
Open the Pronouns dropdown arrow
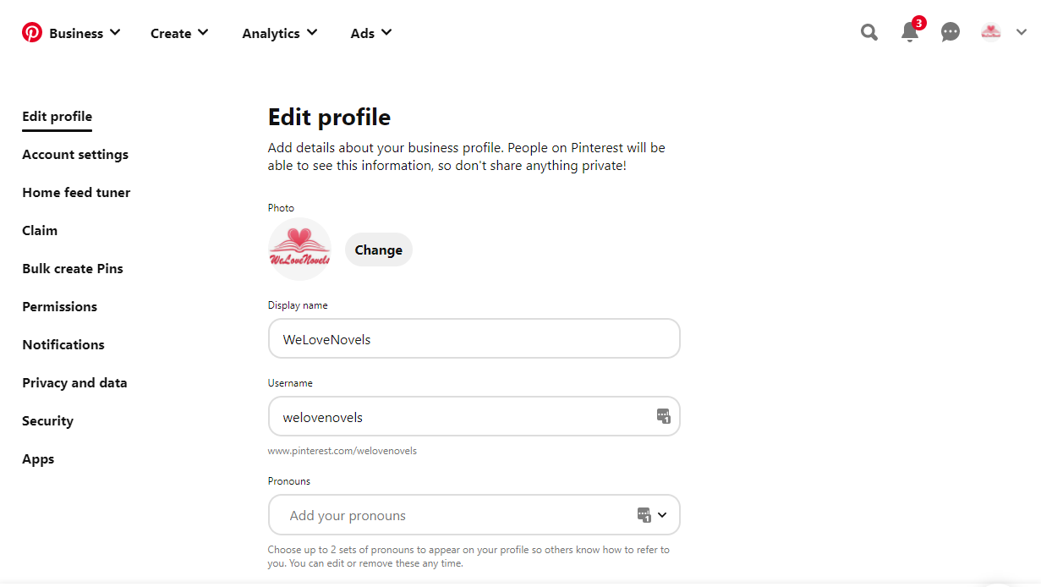(662, 515)
